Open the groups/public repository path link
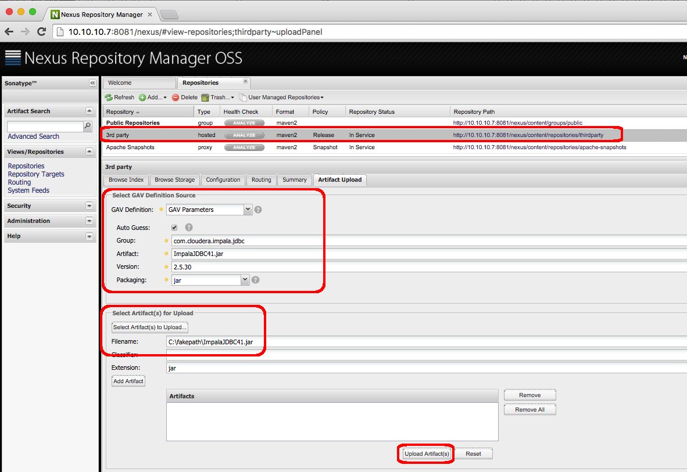 pos(517,123)
